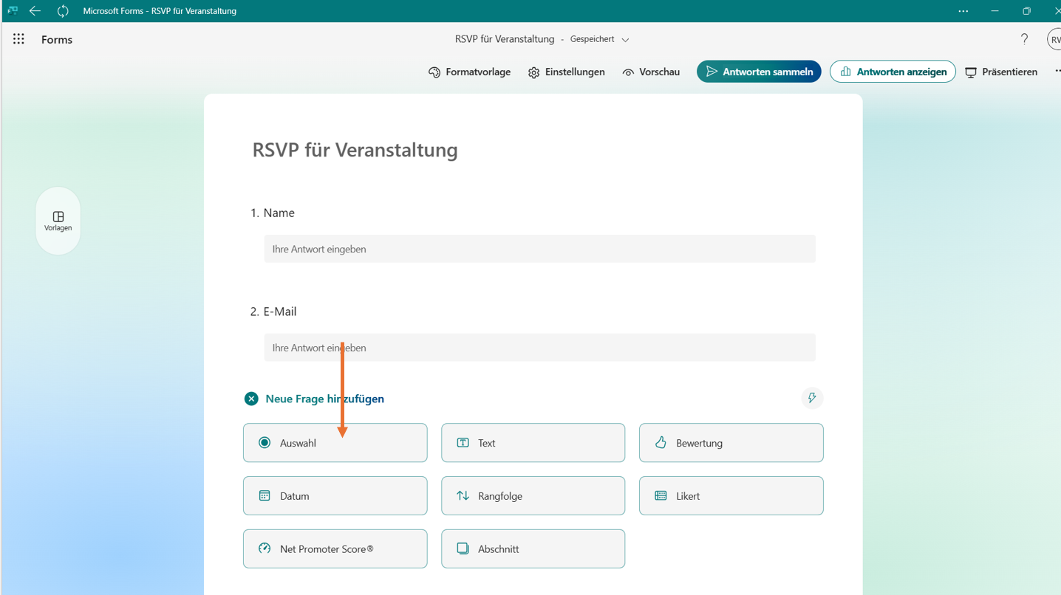Screen dimensions: 1061x595
Task: Click the Antworten sammeln button
Action: click(x=759, y=72)
